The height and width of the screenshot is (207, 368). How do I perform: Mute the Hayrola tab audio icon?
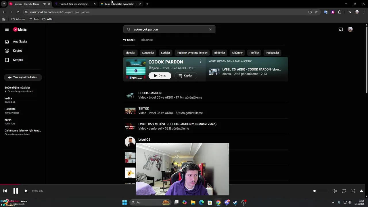tap(44, 4)
